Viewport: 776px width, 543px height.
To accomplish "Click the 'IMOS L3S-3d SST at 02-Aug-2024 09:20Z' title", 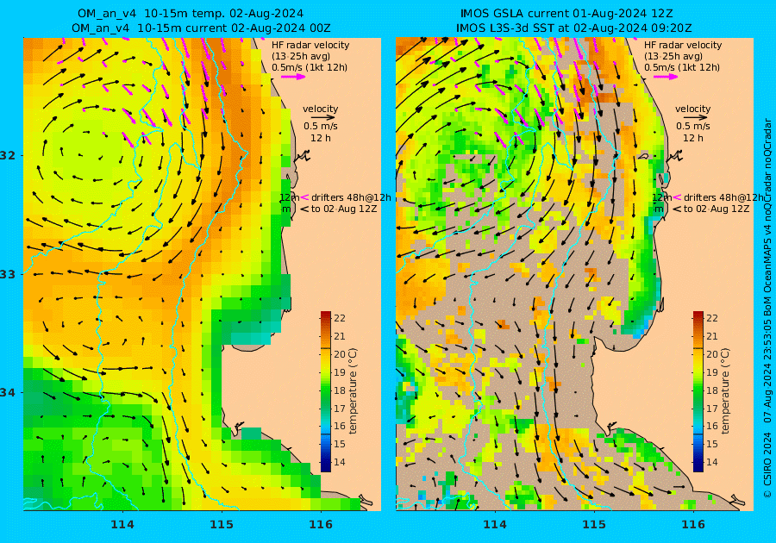I will point(574,28).
